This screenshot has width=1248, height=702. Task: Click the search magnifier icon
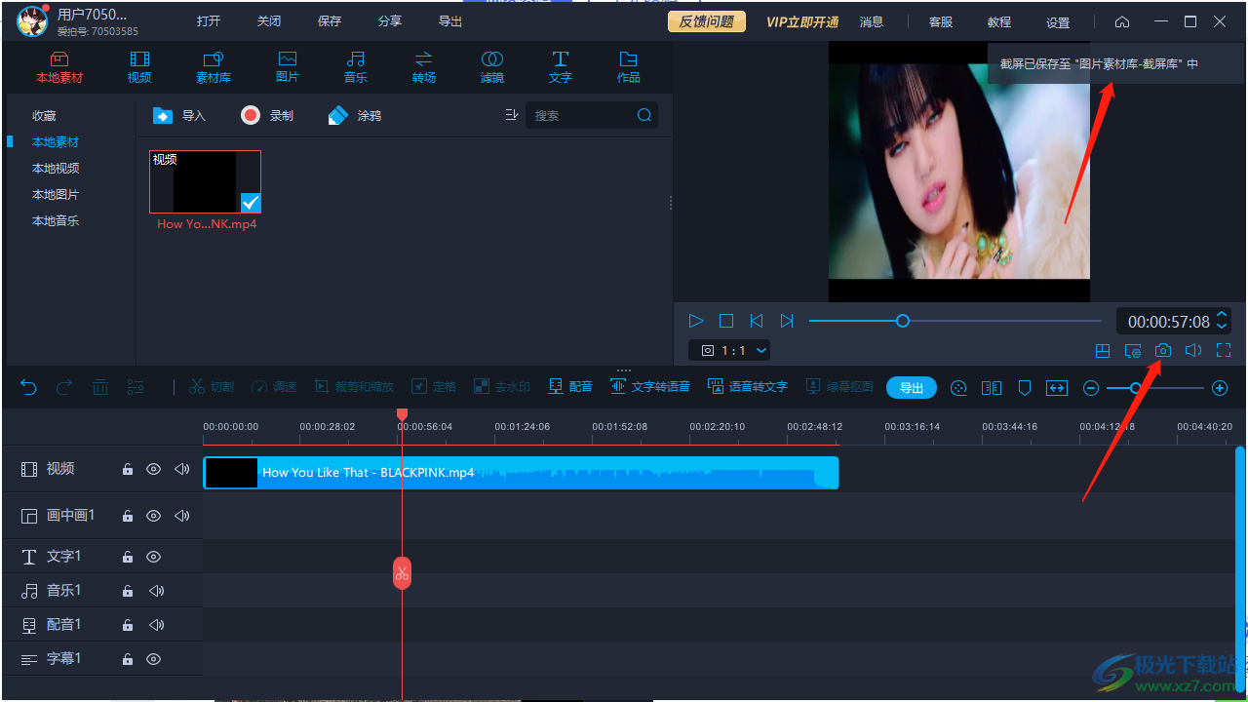644,115
